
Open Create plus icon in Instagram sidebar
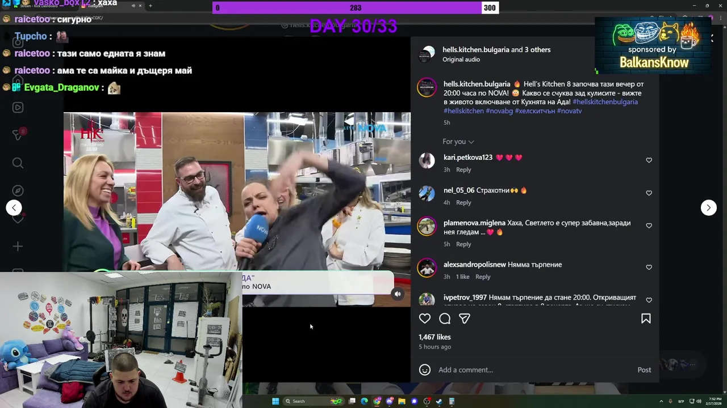coord(18,246)
